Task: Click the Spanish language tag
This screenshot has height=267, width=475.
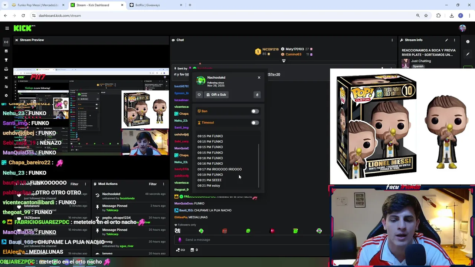Action: 418,66
